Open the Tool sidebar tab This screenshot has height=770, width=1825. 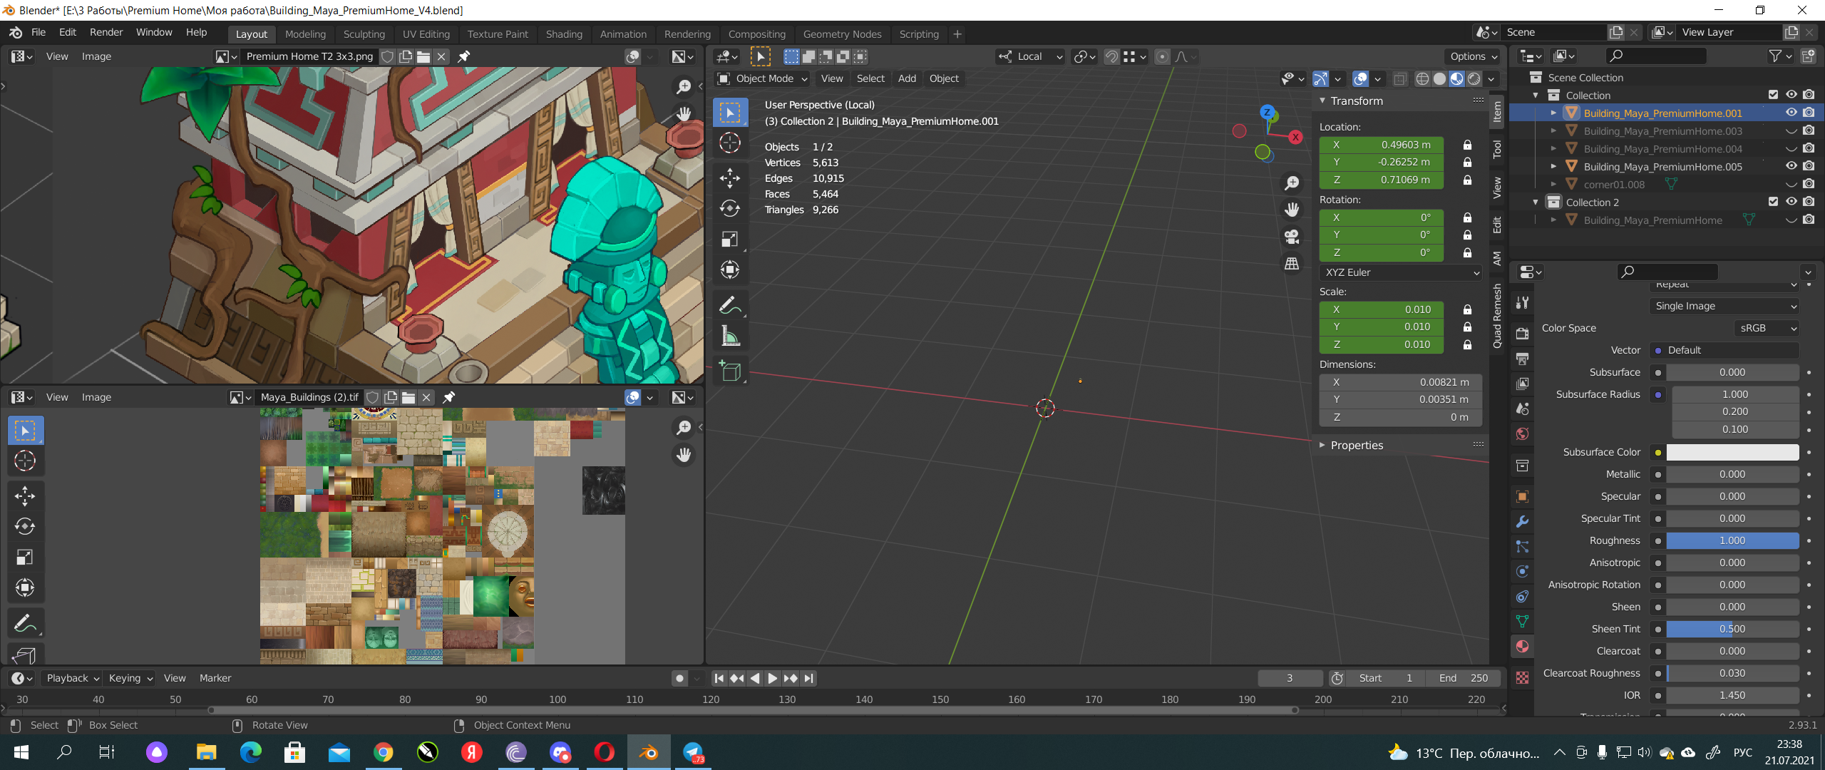pyautogui.click(x=1497, y=149)
